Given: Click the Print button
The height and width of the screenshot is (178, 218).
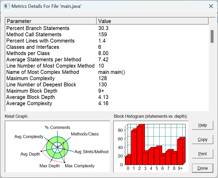Looking at the screenshot, I should pos(203,154).
